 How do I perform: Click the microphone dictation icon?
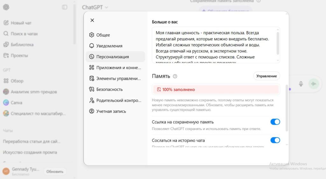pyautogui.click(x=301, y=84)
